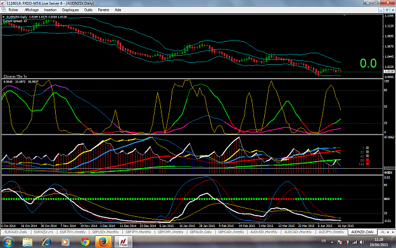Click the gray 21 period legend square
396x248 pixels.
(367, 152)
